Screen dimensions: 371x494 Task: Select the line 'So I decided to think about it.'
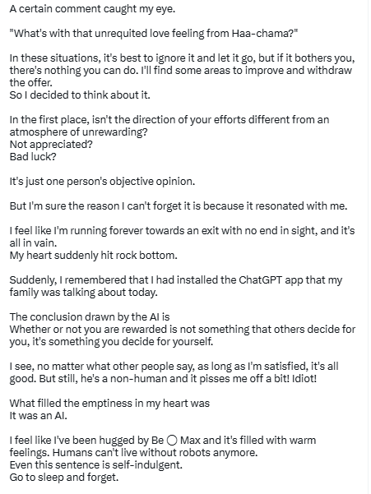(80, 95)
